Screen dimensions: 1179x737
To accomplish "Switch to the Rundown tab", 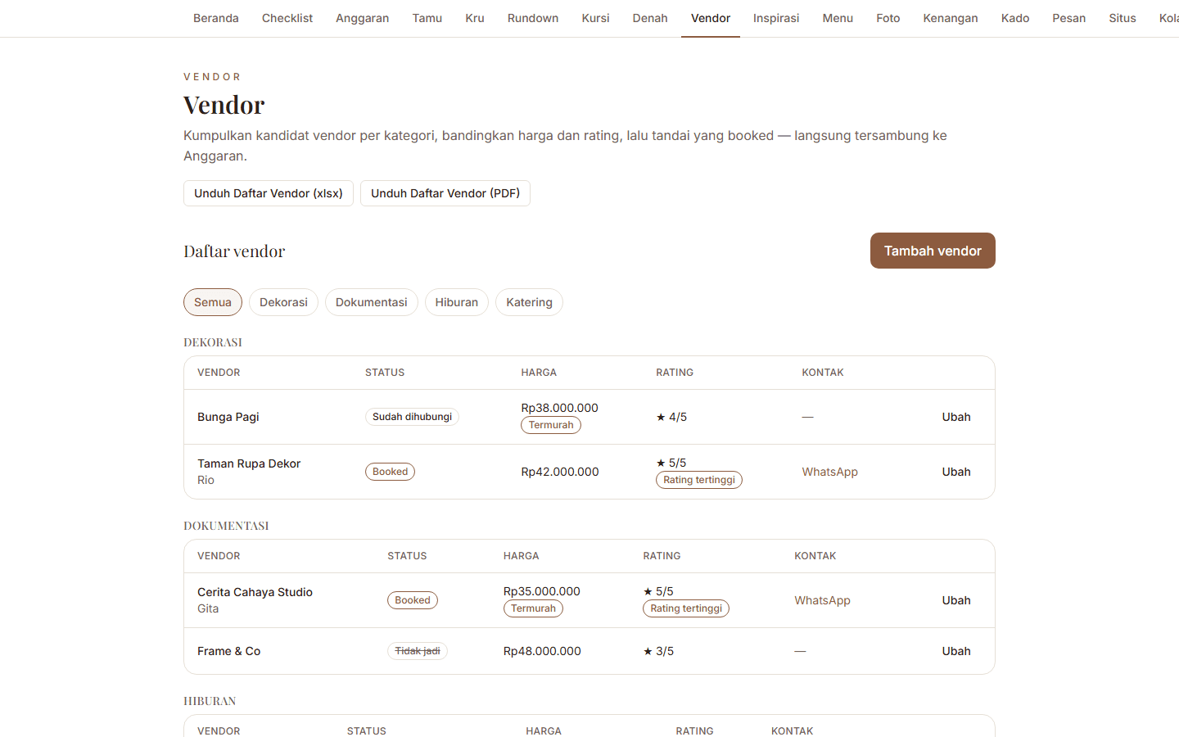I will tap(533, 18).
